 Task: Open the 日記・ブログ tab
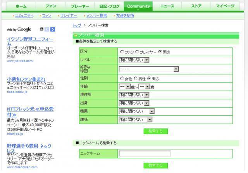click(x=109, y=6)
